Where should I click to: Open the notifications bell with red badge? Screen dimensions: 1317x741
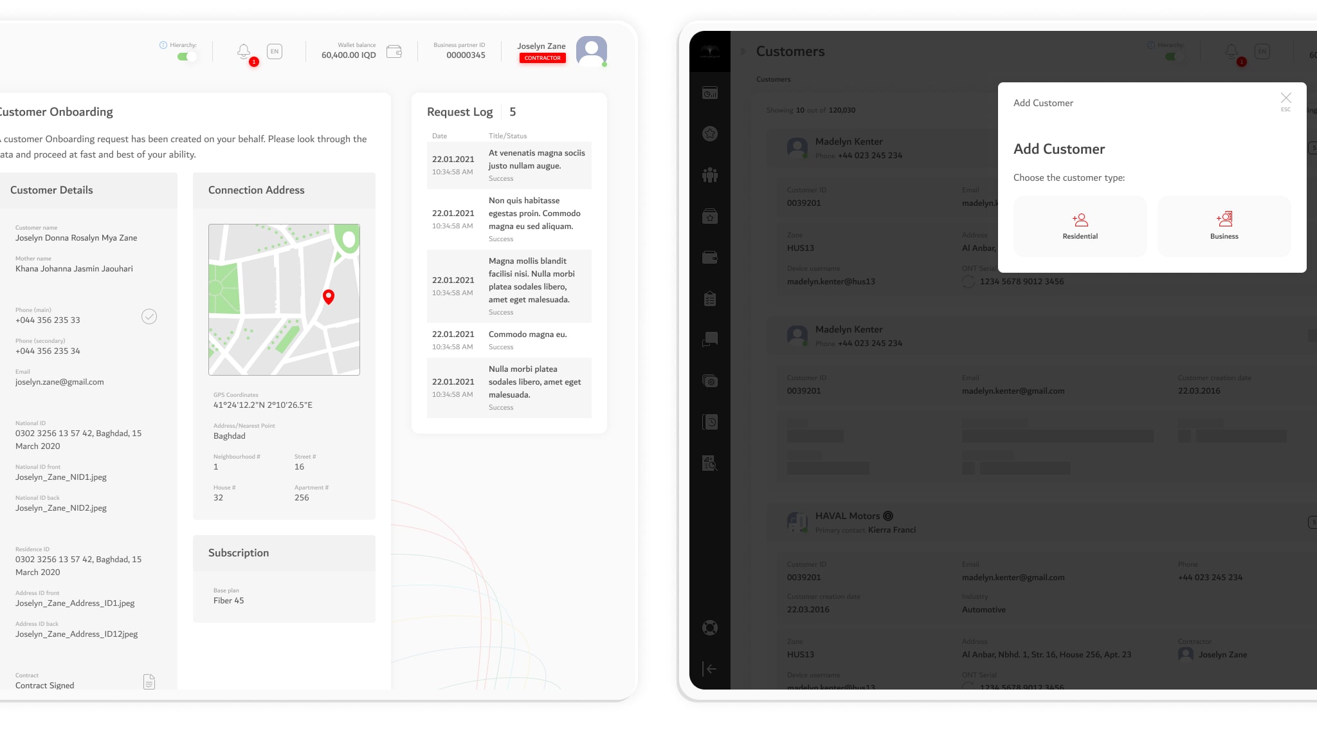[244, 51]
